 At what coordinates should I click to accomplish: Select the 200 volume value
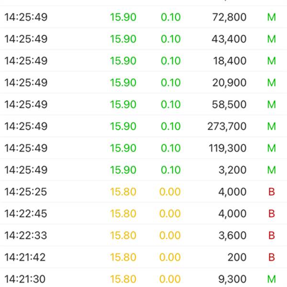click(x=237, y=257)
